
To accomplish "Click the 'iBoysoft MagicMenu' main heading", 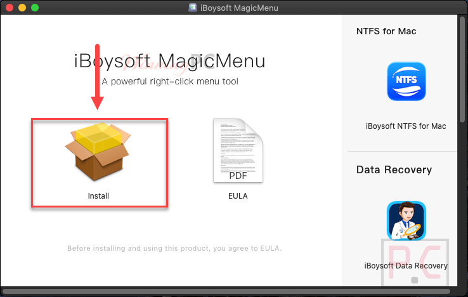I will pos(169,61).
